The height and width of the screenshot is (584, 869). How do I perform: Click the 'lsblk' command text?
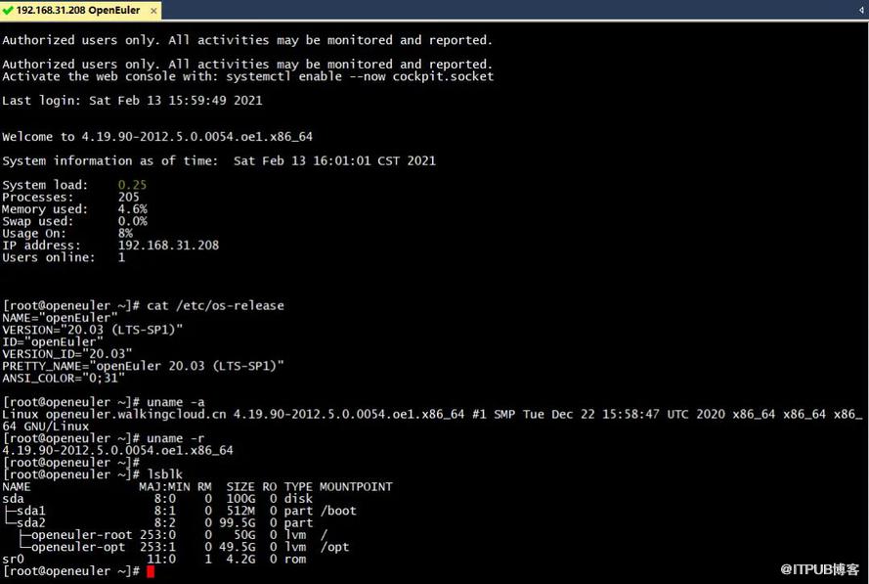pos(164,474)
